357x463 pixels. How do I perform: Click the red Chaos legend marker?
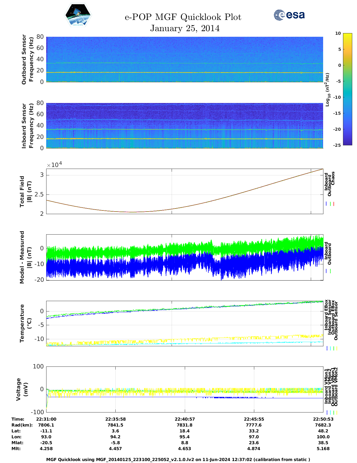(334, 204)
